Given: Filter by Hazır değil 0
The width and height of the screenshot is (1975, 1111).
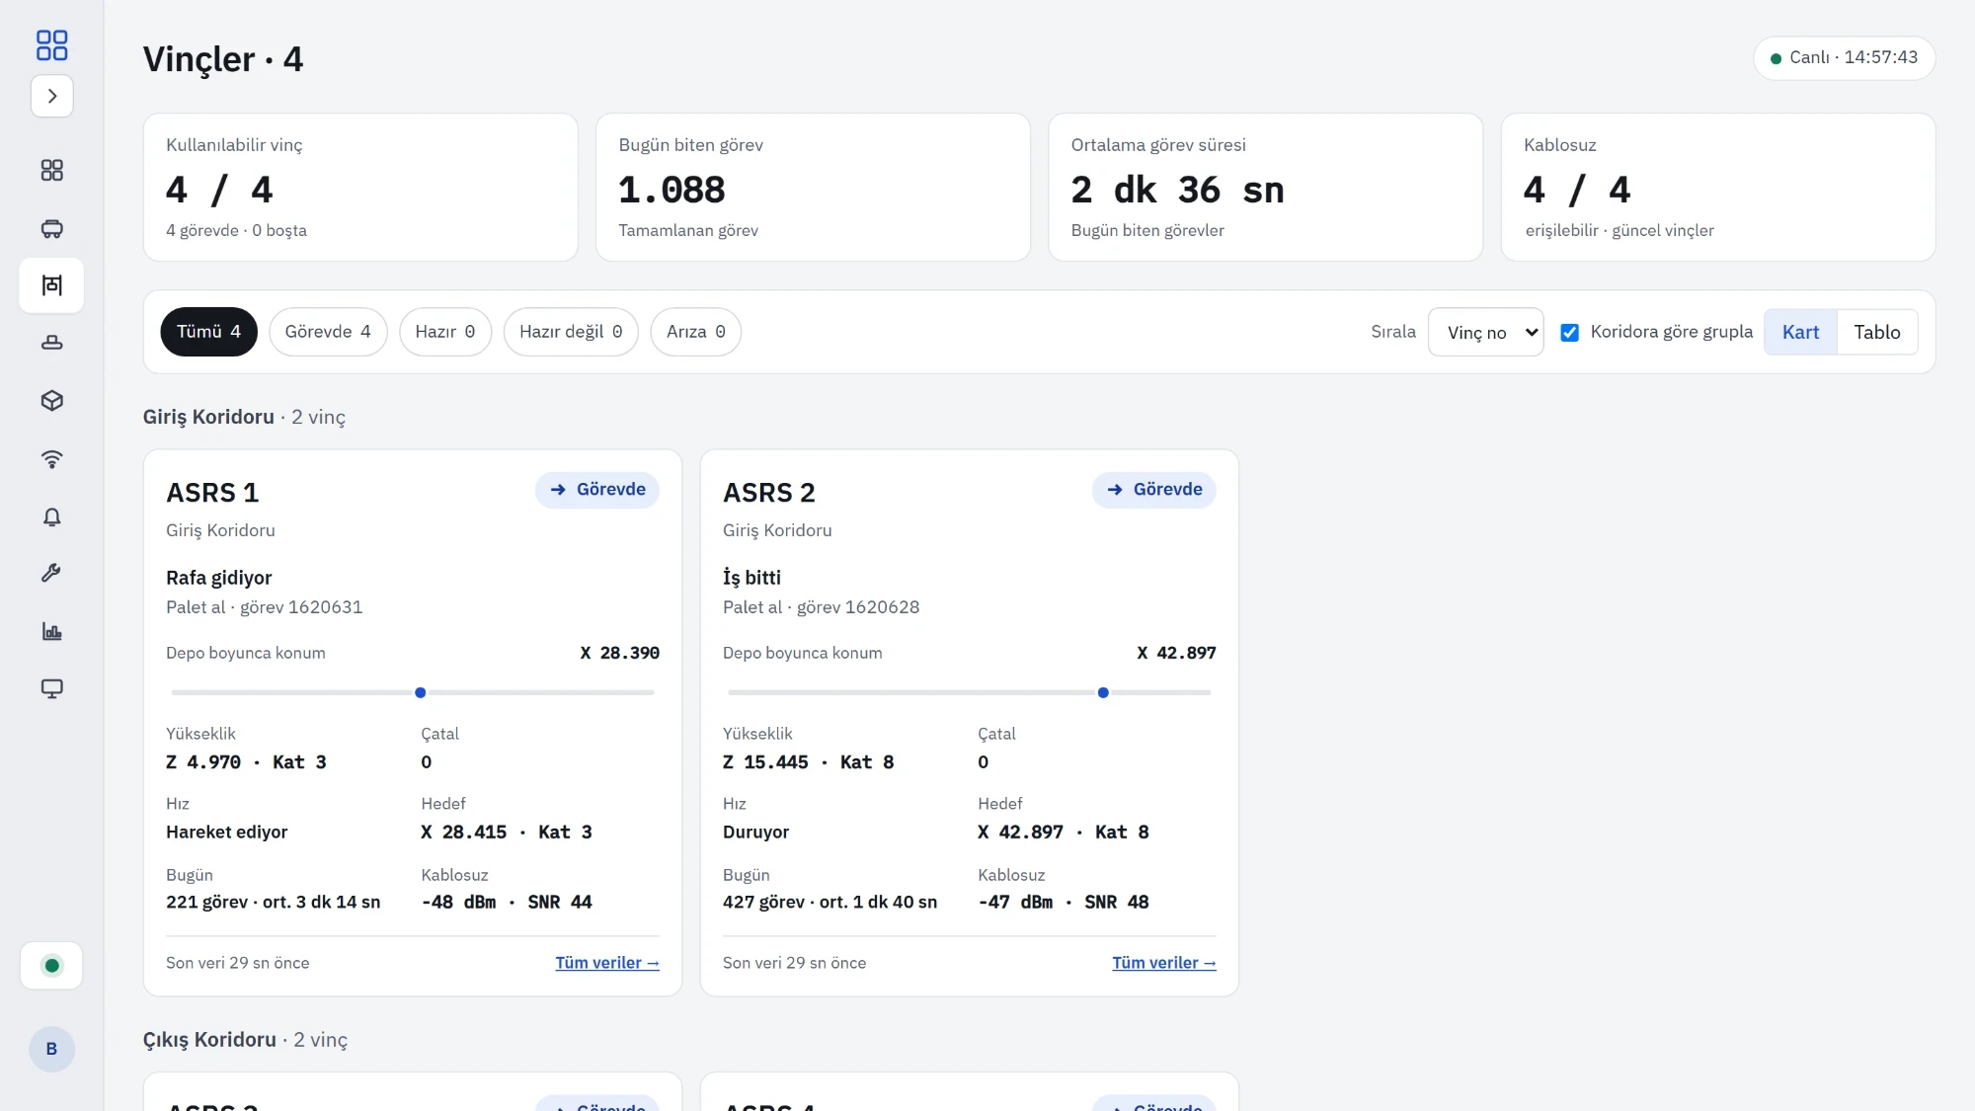Looking at the screenshot, I should pyautogui.click(x=571, y=332).
